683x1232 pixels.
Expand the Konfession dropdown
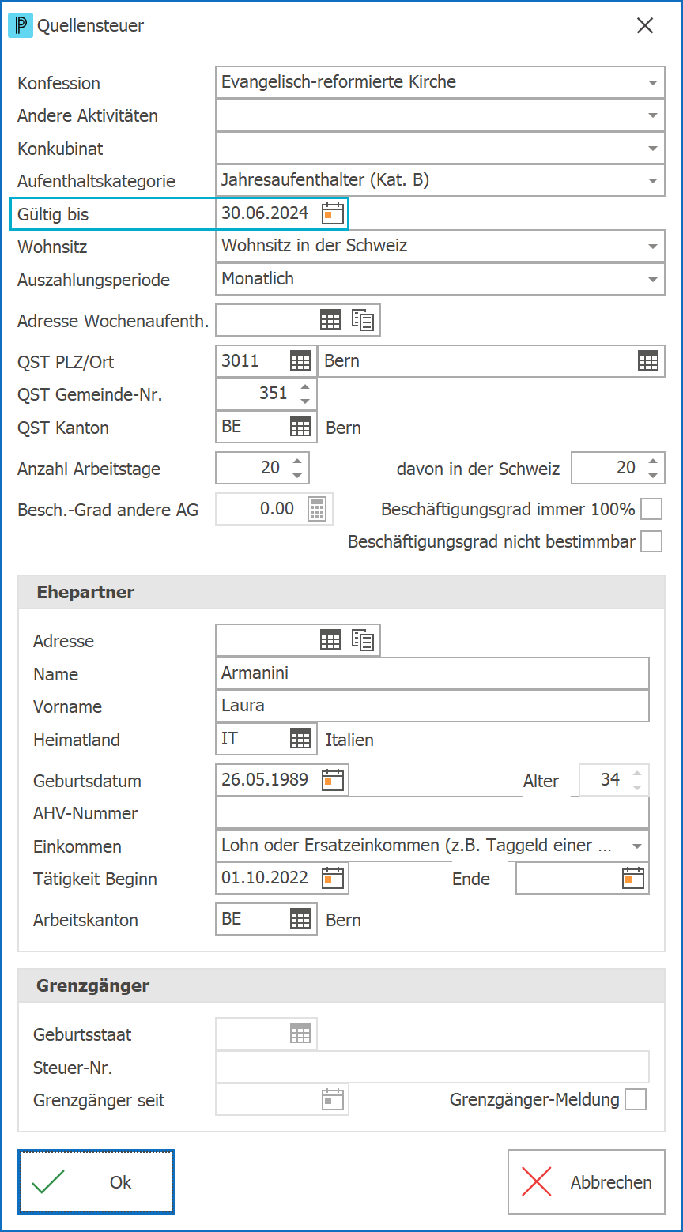pyautogui.click(x=653, y=82)
